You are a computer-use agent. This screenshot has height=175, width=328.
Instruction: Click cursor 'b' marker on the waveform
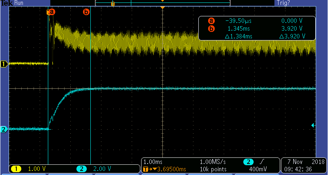(86, 12)
